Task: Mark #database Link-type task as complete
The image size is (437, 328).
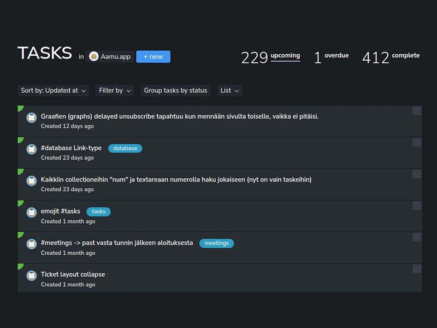Action: (x=417, y=143)
